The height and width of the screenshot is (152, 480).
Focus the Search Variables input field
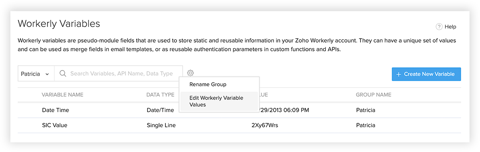(x=118, y=74)
